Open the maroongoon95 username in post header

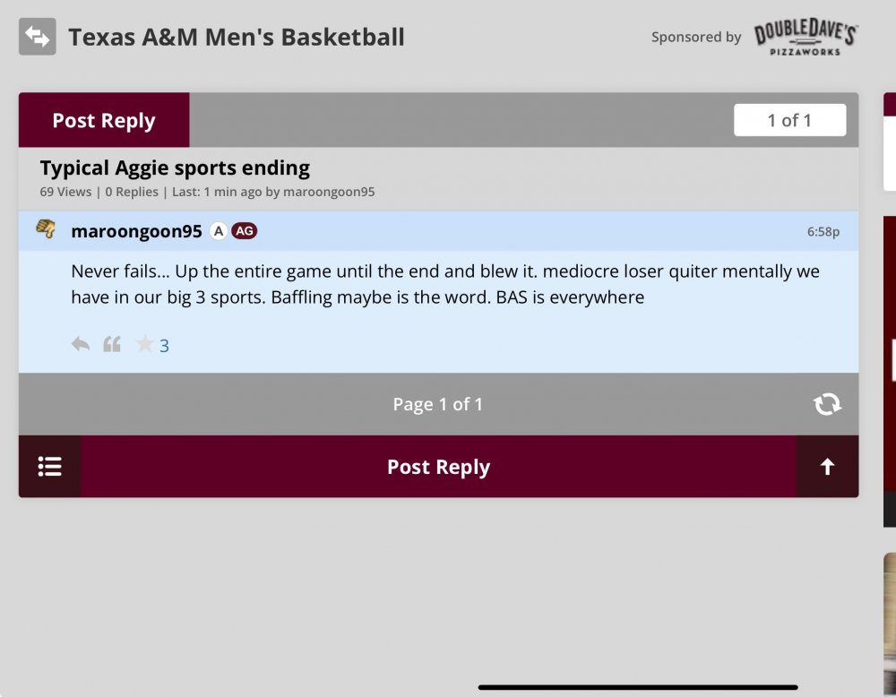coord(136,231)
